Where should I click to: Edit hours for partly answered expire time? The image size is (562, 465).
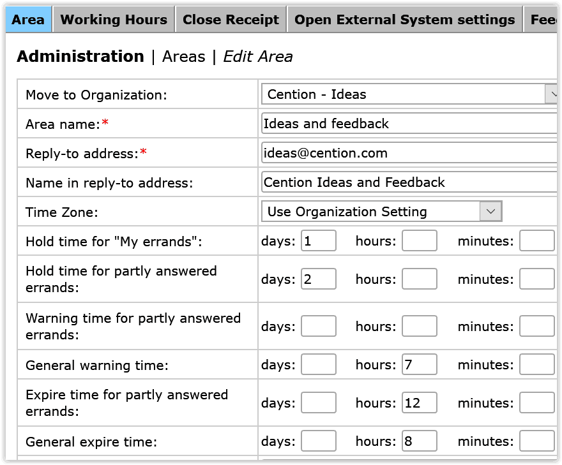click(x=419, y=403)
